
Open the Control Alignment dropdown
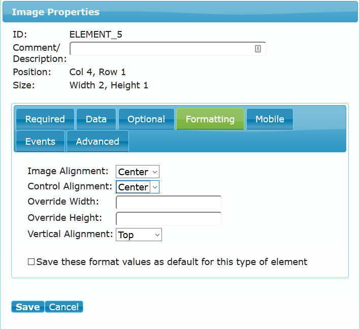pyautogui.click(x=137, y=187)
